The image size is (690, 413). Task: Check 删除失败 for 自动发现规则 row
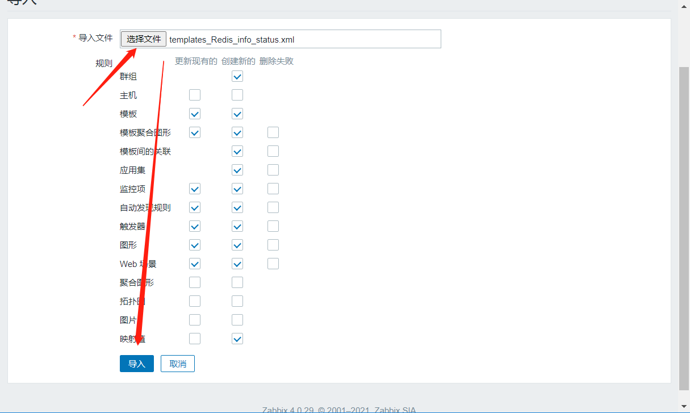(x=273, y=208)
